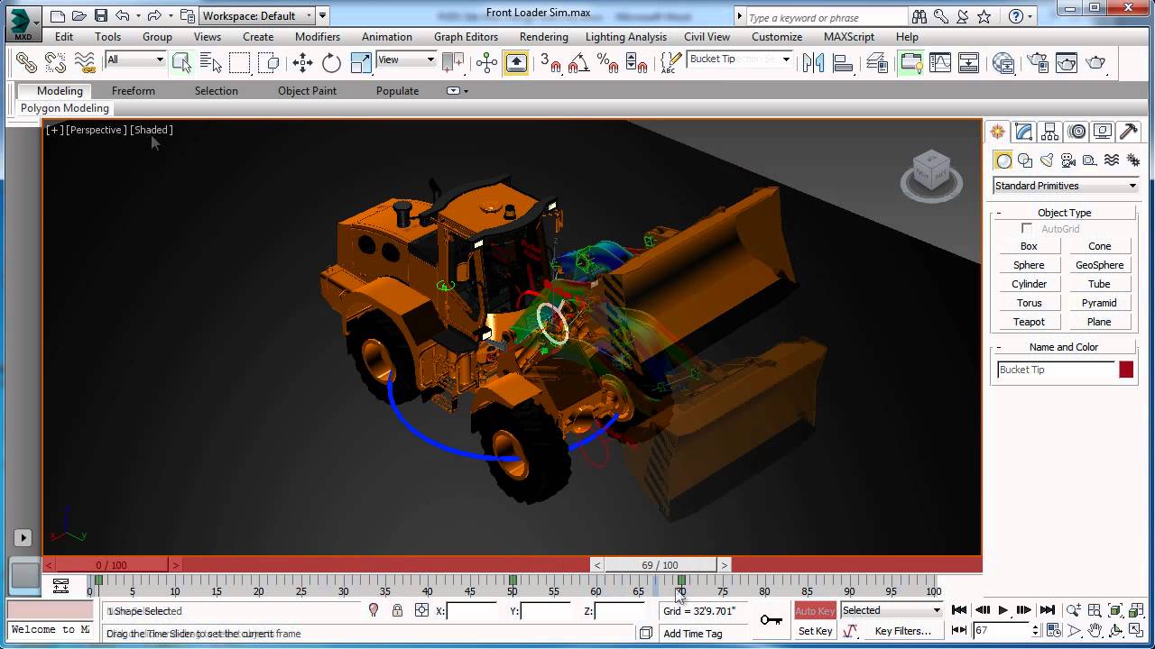Viewport: 1155px width, 649px height.
Task: Select the Cameras category icon
Action: coord(1068,160)
